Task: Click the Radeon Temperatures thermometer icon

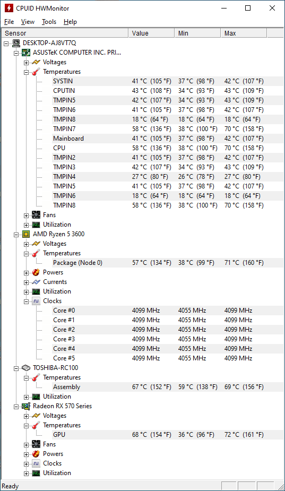Action: tap(36, 425)
